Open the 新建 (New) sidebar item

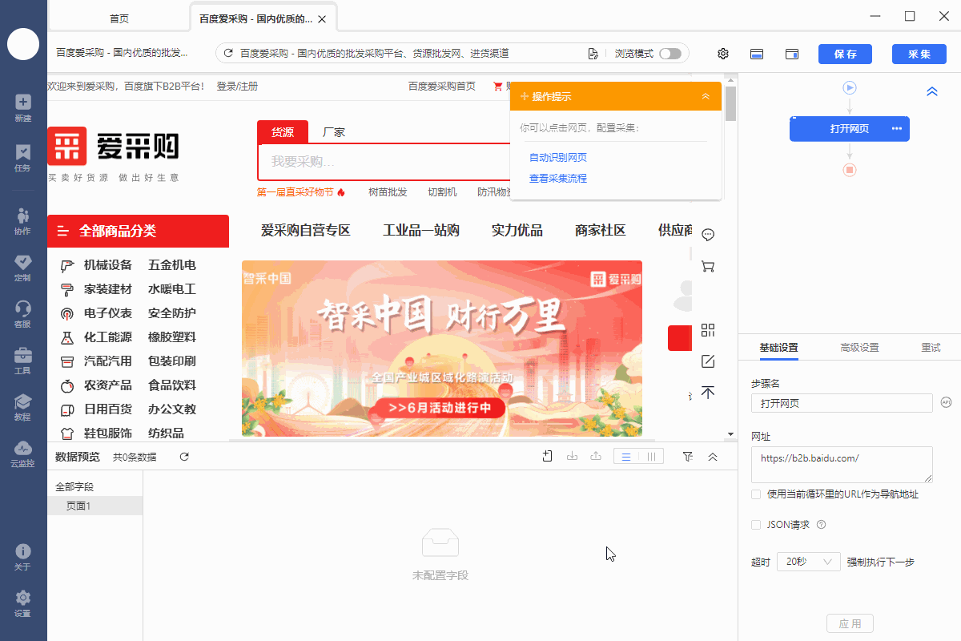23,107
